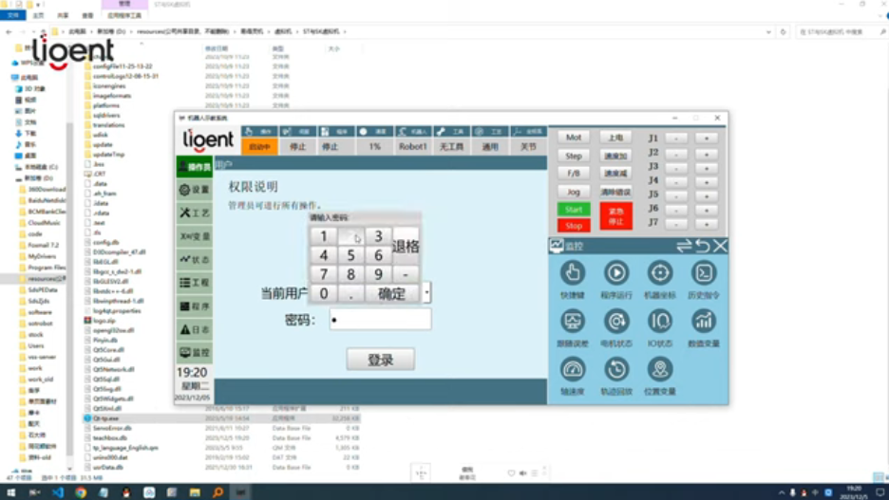This screenshot has height=500, width=889.
Task: Toggle the Jog mode button
Action: (574, 192)
